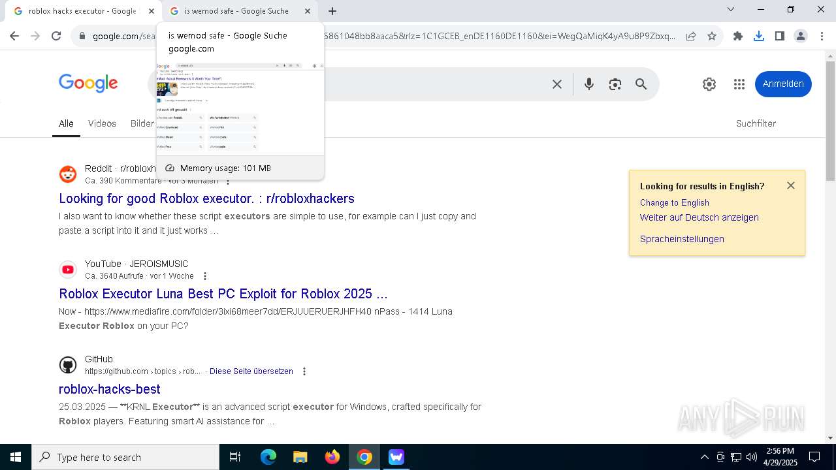Open Task View on the taskbar
Viewport: 836px width, 470px height.
pos(235,457)
